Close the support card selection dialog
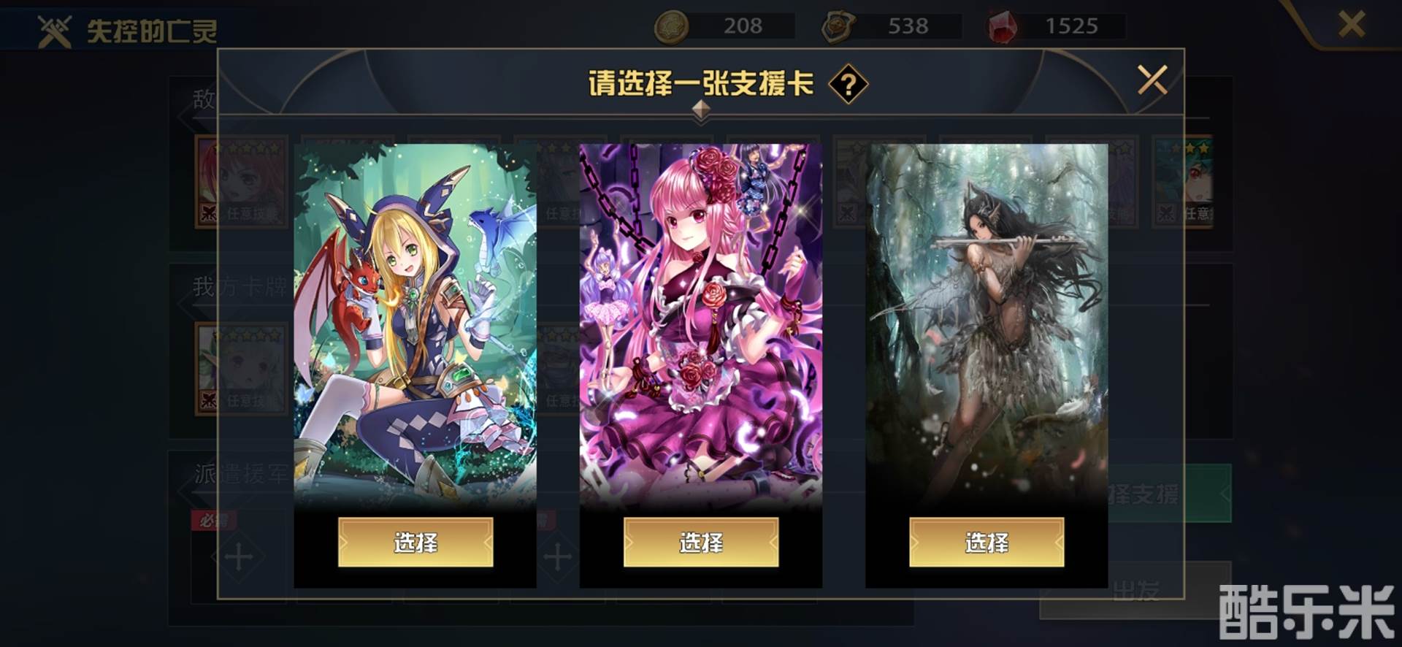 pos(1152,80)
